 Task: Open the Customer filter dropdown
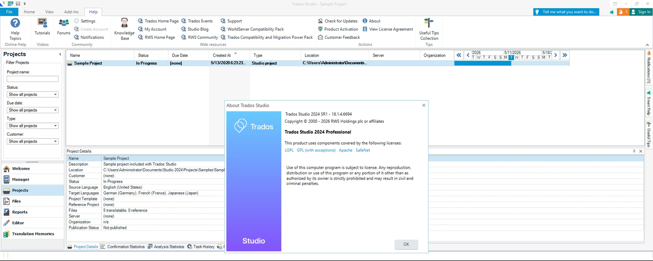tap(33, 141)
